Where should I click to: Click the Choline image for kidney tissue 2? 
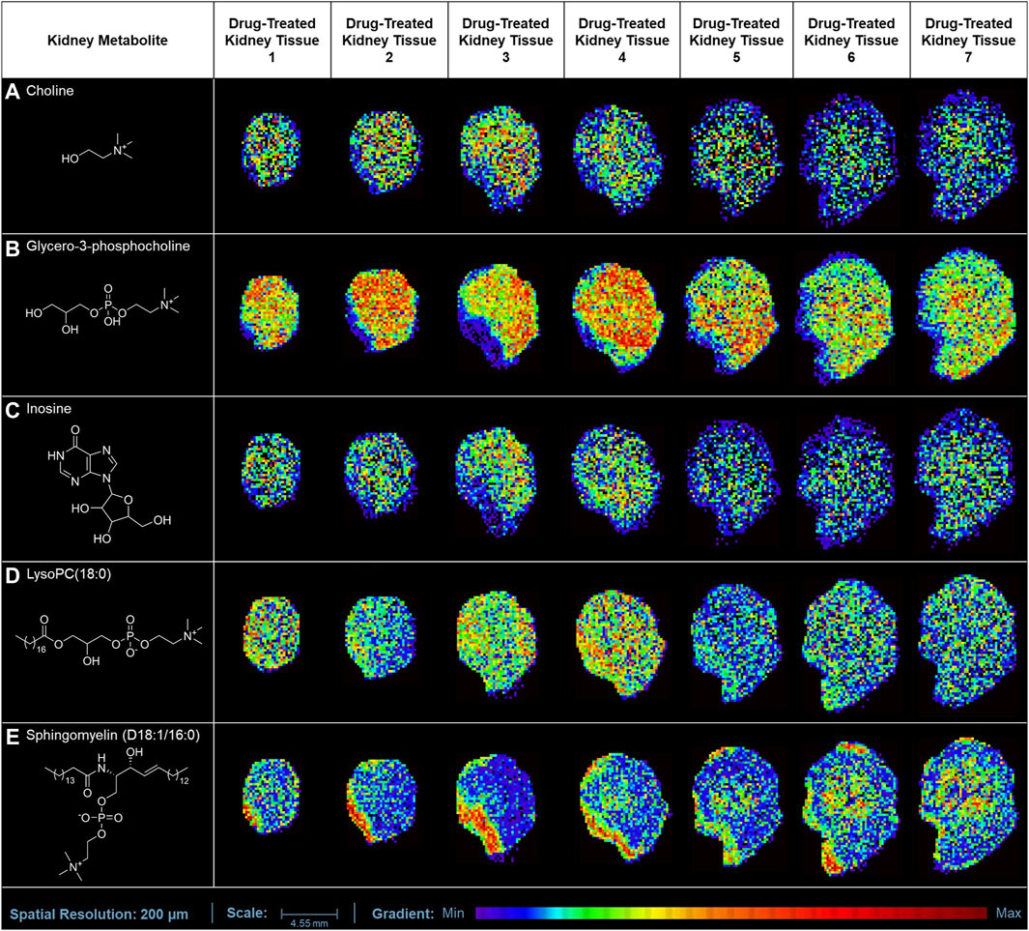click(x=386, y=152)
